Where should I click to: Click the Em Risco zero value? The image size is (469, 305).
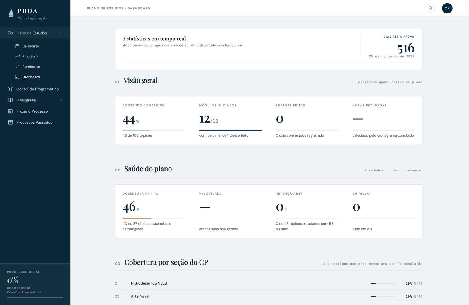[x=356, y=207]
